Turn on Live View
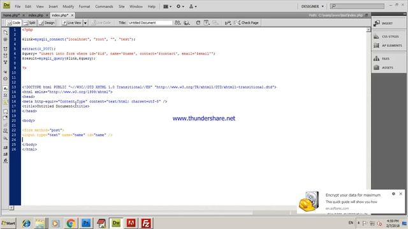This screenshot has width=408, height=229. 72,23
